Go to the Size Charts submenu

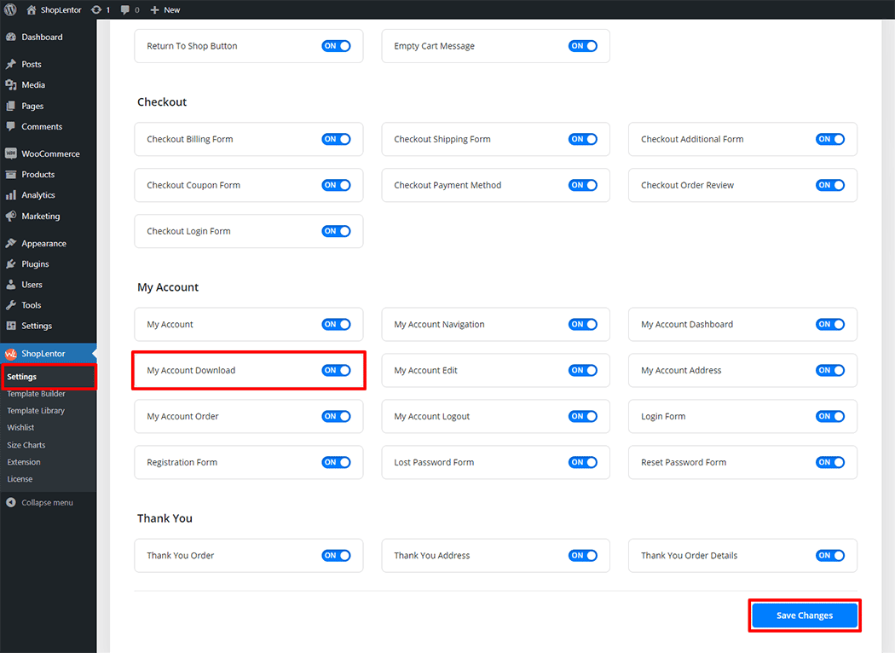[26, 445]
